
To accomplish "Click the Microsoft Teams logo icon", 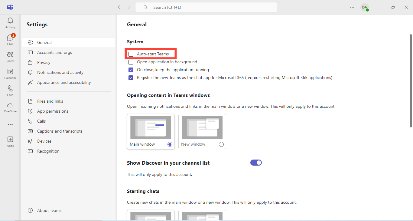I will click(x=10, y=7).
